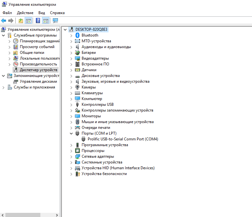The image size is (252, 217).
Task: Select Общие папки in the left tree
Action: pyautogui.click(x=32, y=53)
